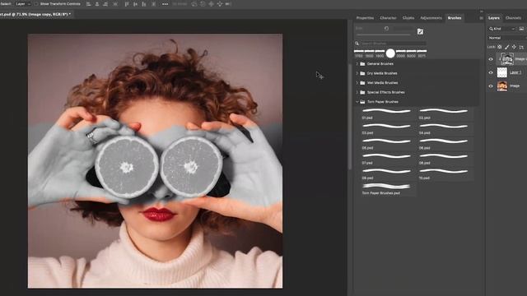This screenshot has width=527, height=296.
Task: Switch to Properties tab
Action: tap(365, 18)
